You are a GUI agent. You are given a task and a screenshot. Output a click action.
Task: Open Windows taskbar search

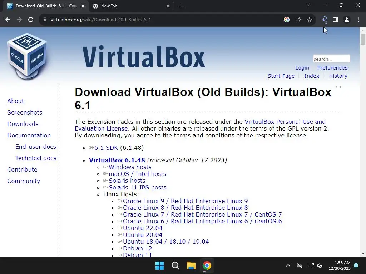pos(175,265)
